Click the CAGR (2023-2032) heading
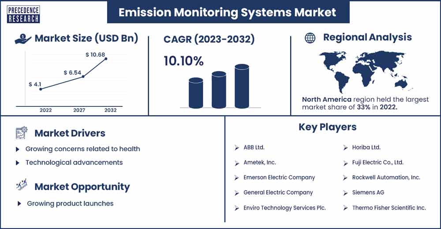This screenshot has width=441, height=229. click(209, 39)
